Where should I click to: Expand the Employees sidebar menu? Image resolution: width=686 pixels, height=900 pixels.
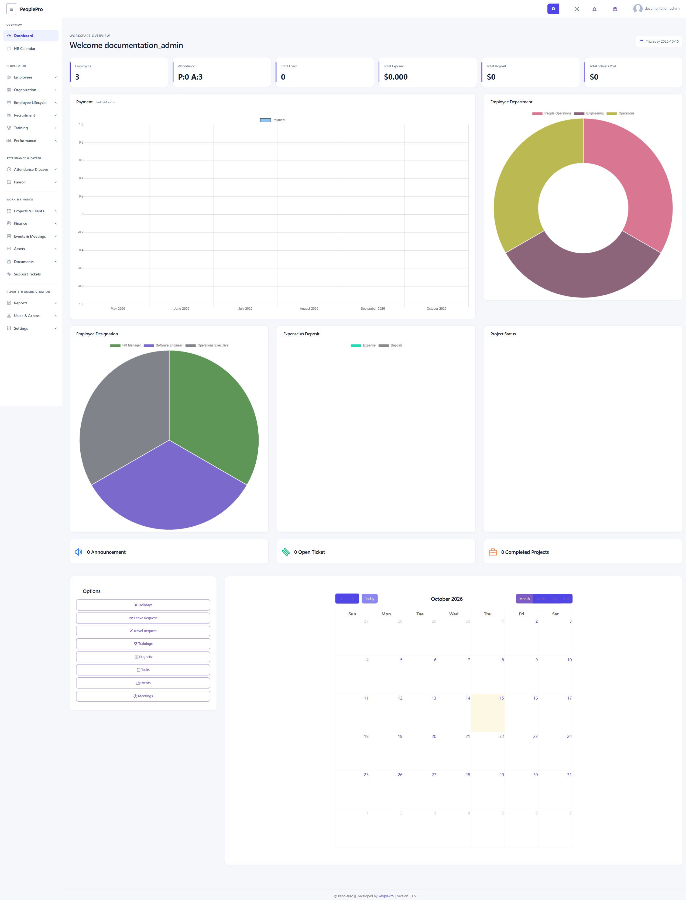(x=31, y=77)
